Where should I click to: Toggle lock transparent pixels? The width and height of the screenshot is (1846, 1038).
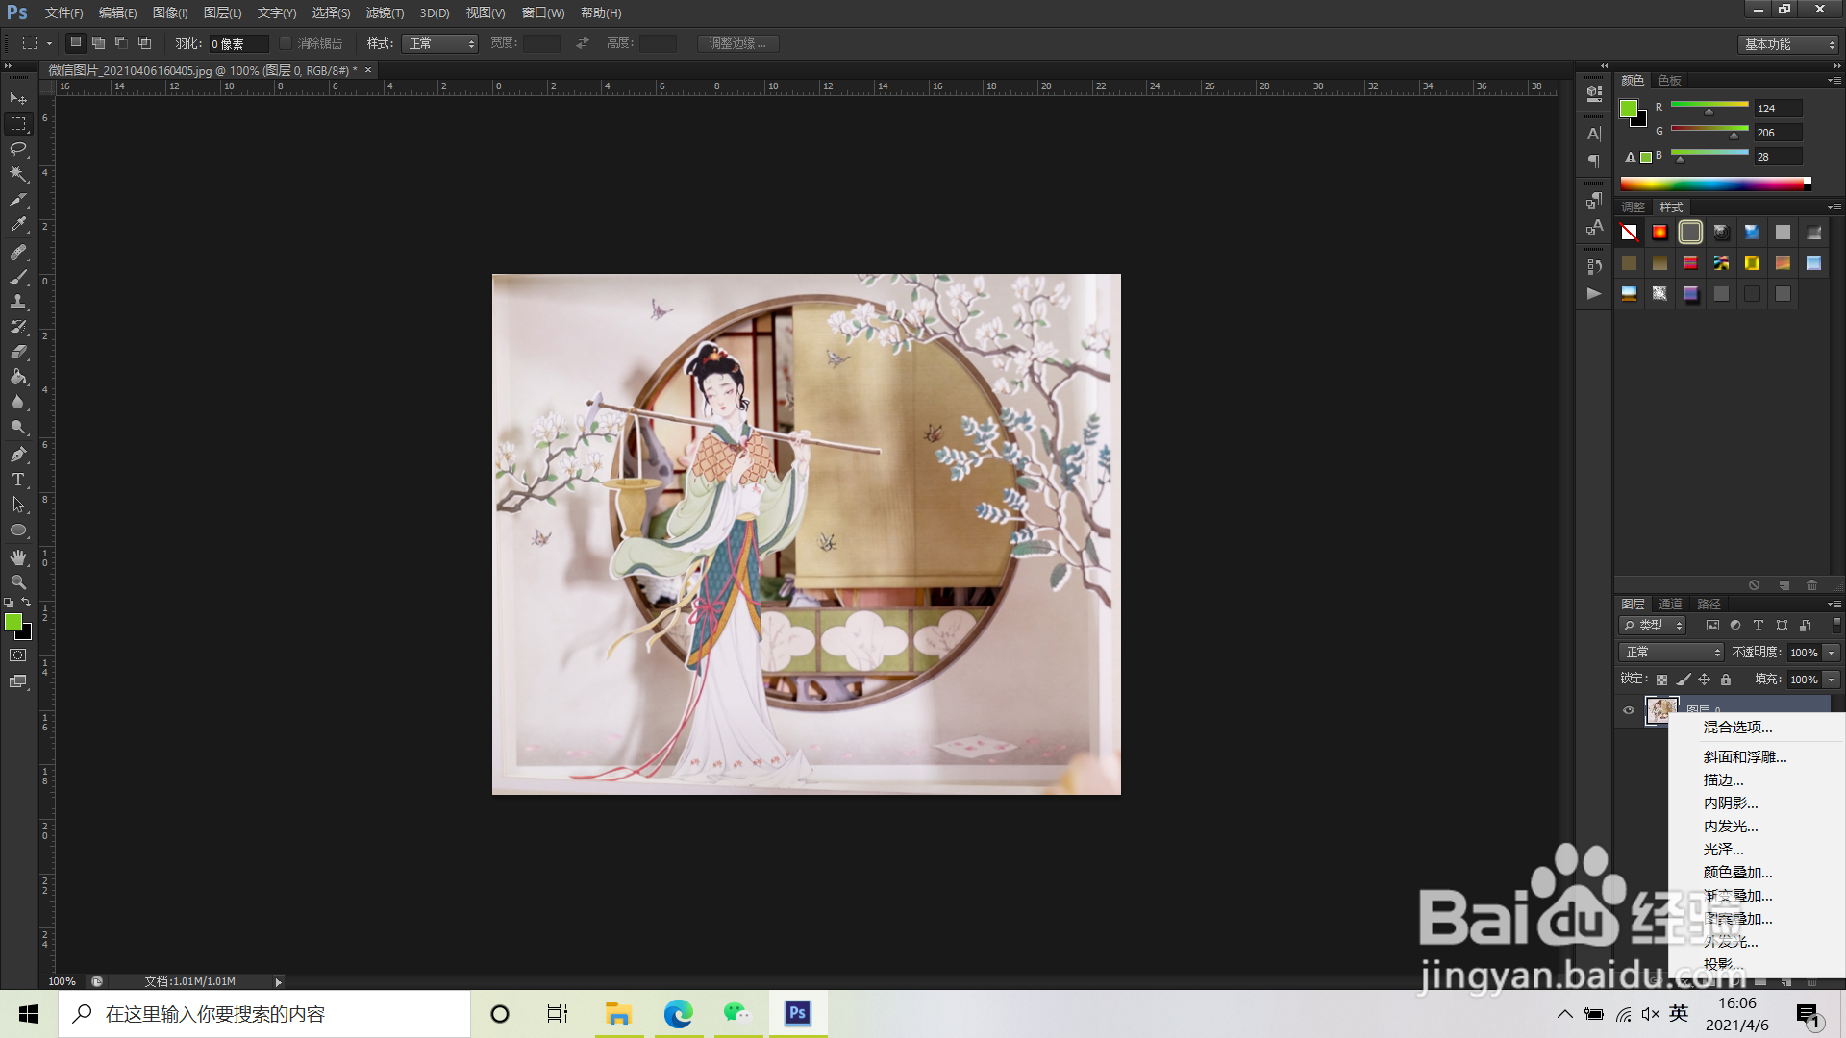click(1661, 680)
